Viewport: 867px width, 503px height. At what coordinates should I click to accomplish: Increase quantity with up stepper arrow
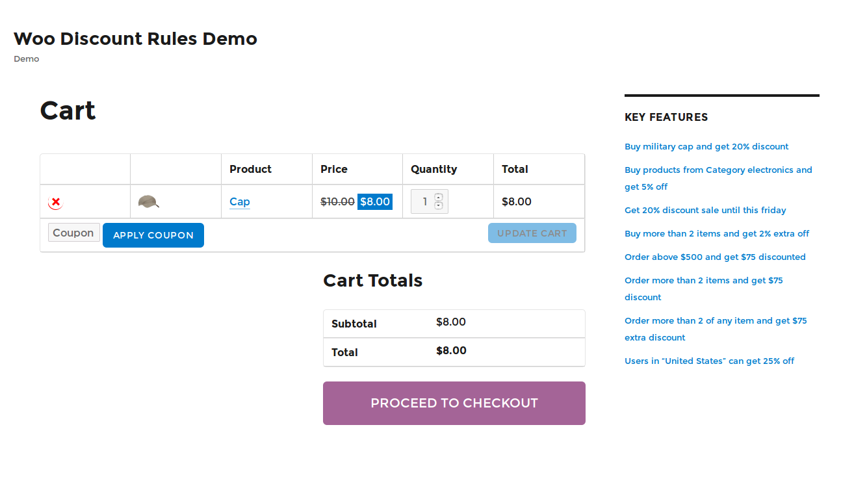pos(439,197)
